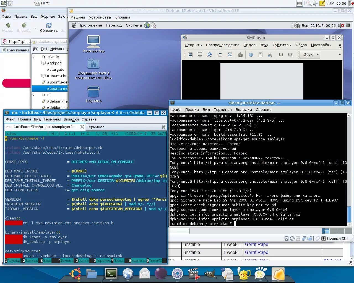Open Debian guest web browser launcher icon

(x=147, y=25)
